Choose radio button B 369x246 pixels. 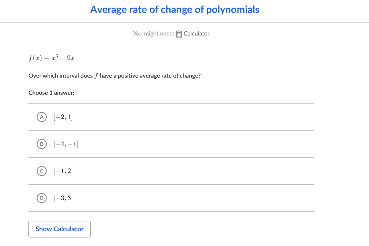point(42,144)
